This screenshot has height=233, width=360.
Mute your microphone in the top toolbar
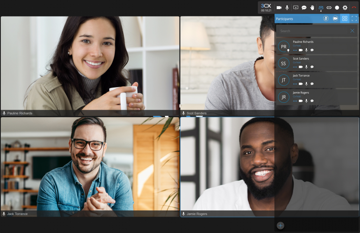287,7
